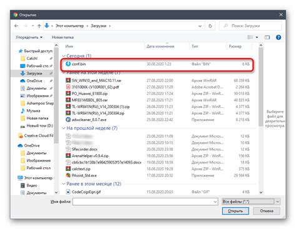Click file list scrollbar down arrow
The width and height of the screenshot is (296, 229).
tap(261, 192)
